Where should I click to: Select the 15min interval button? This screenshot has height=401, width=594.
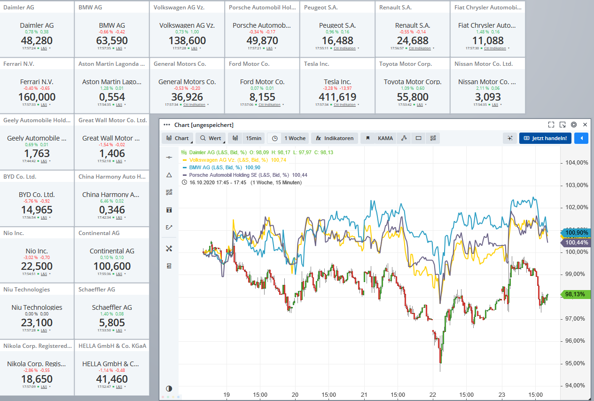254,138
